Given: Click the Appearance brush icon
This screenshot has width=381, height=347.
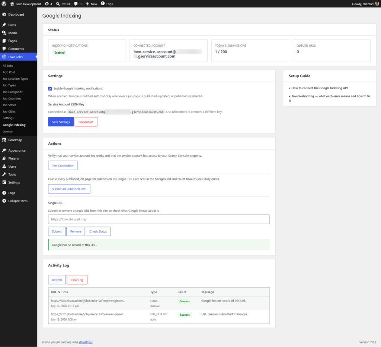Looking at the screenshot, I should 4,150.
